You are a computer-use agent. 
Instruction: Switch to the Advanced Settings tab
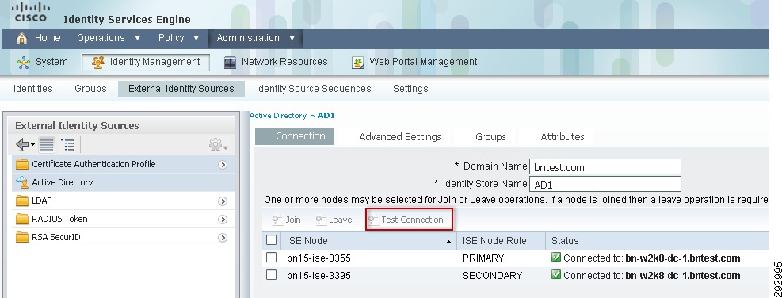(400, 137)
